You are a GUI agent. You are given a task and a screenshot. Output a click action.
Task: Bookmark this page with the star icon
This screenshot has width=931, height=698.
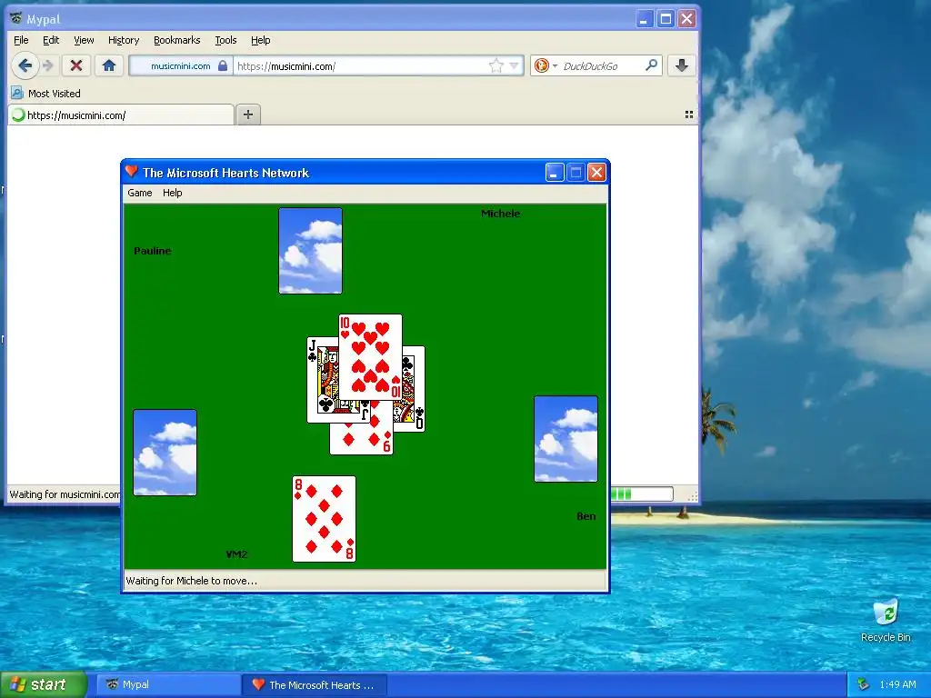[x=496, y=65]
